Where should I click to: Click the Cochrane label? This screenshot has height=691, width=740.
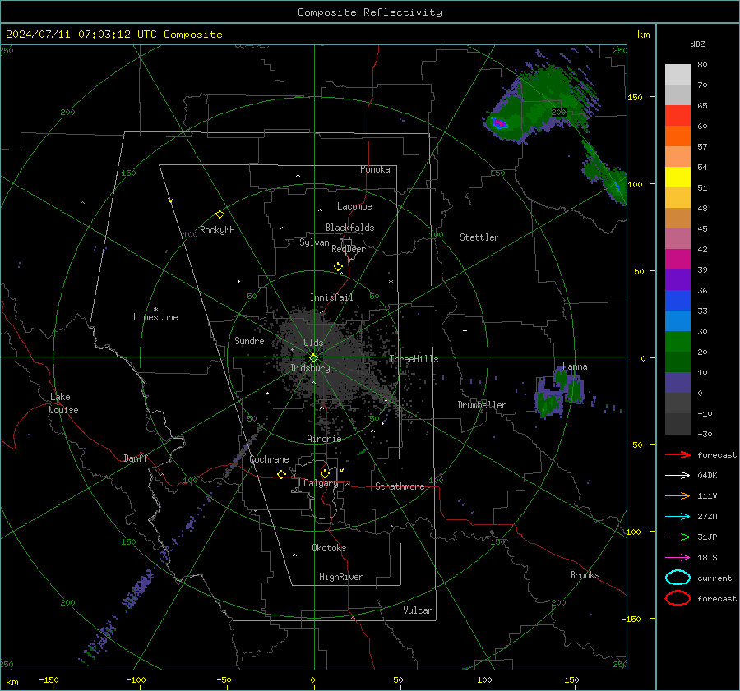click(269, 459)
